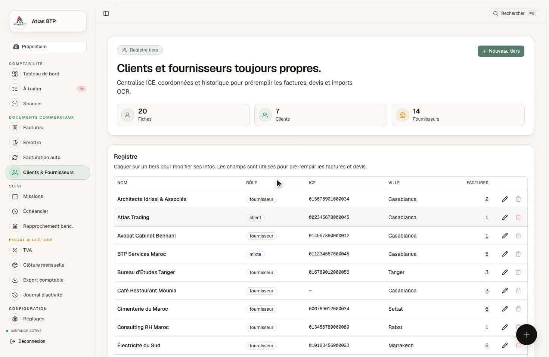Click the Échéancier clock icon
Screen dimensions: 549x357
pos(15,211)
